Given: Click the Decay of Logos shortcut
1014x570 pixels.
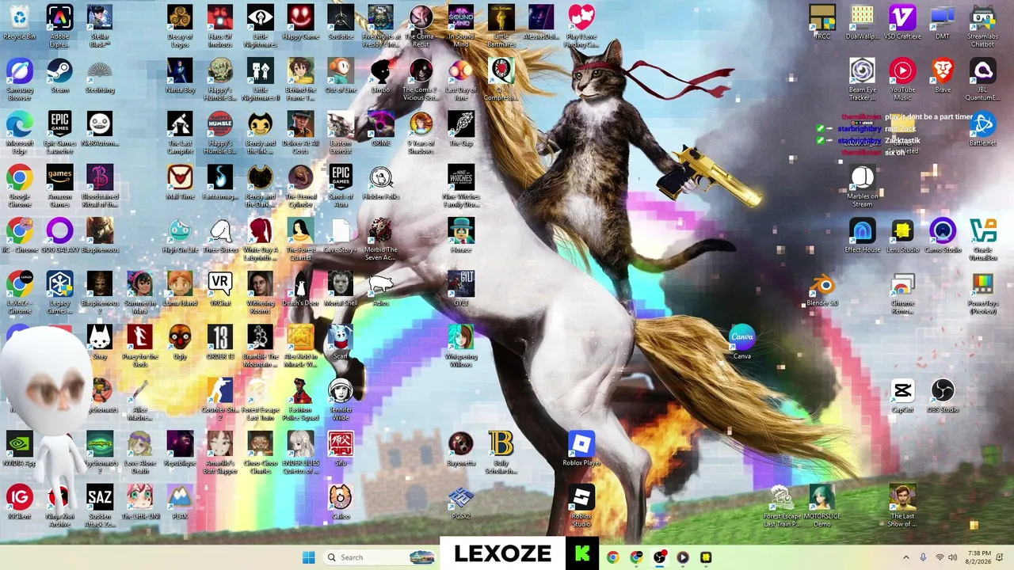Looking at the screenshot, I should point(180,25).
